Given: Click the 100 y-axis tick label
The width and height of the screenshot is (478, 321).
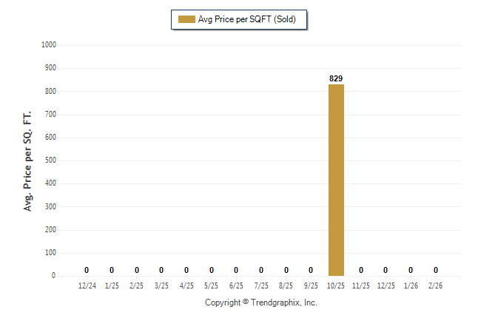Looking at the screenshot, I should [x=51, y=253].
